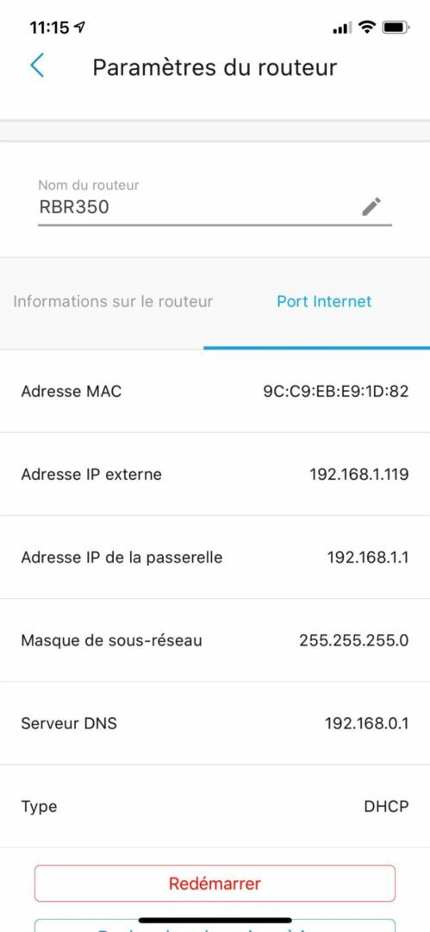Screen dimensions: 430x932
Task: Tap the Serveur DNS value 192.168.0.1
Action: click(366, 723)
